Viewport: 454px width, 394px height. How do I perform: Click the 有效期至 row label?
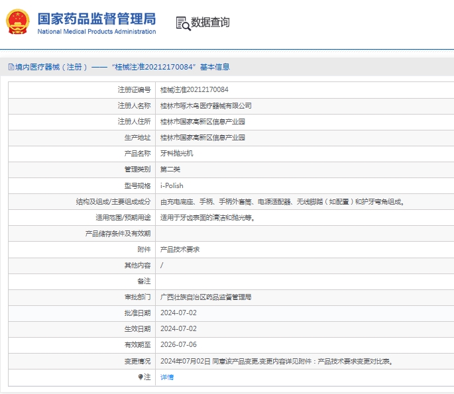tap(138, 344)
